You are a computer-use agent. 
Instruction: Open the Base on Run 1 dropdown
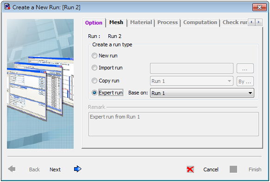pyautogui.click(x=202, y=93)
